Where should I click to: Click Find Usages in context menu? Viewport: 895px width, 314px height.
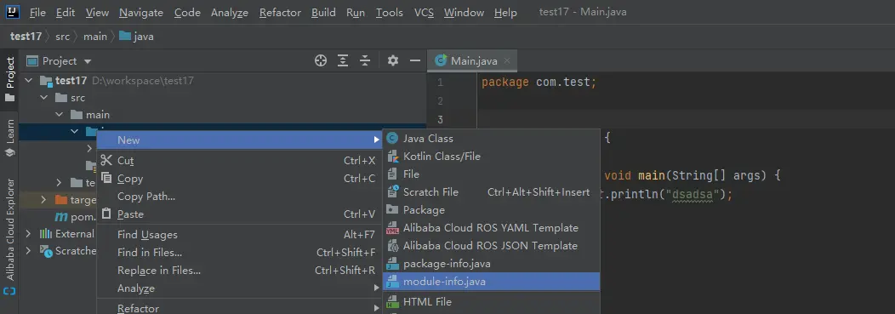click(147, 235)
